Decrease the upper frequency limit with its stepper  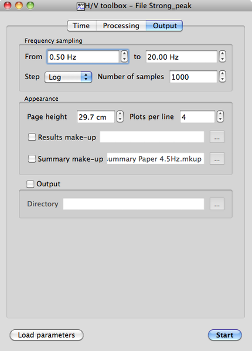tap(222, 59)
